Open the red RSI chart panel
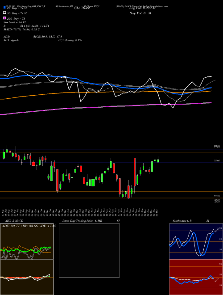223x295 pixels. click(x=196, y=277)
